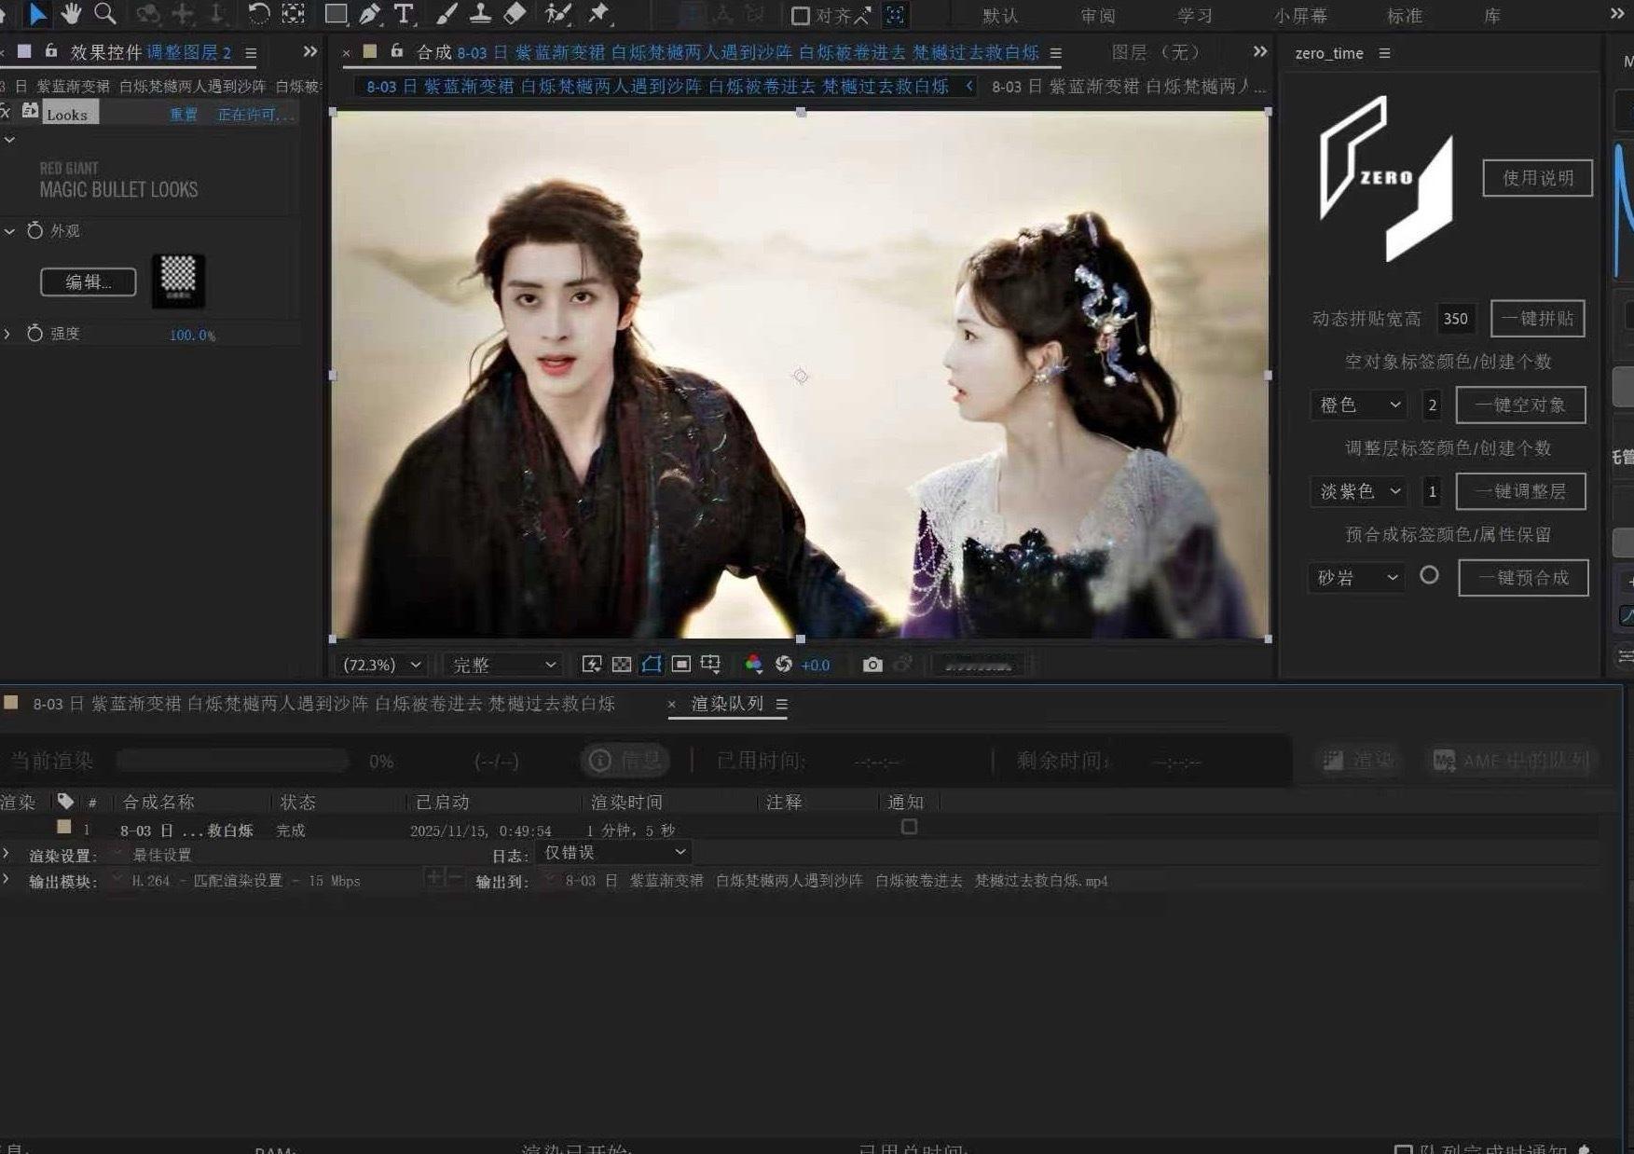Image resolution: width=1634 pixels, height=1154 pixels.
Task: Open the 淡紫色 label color dropdown
Action: coord(1357,491)
